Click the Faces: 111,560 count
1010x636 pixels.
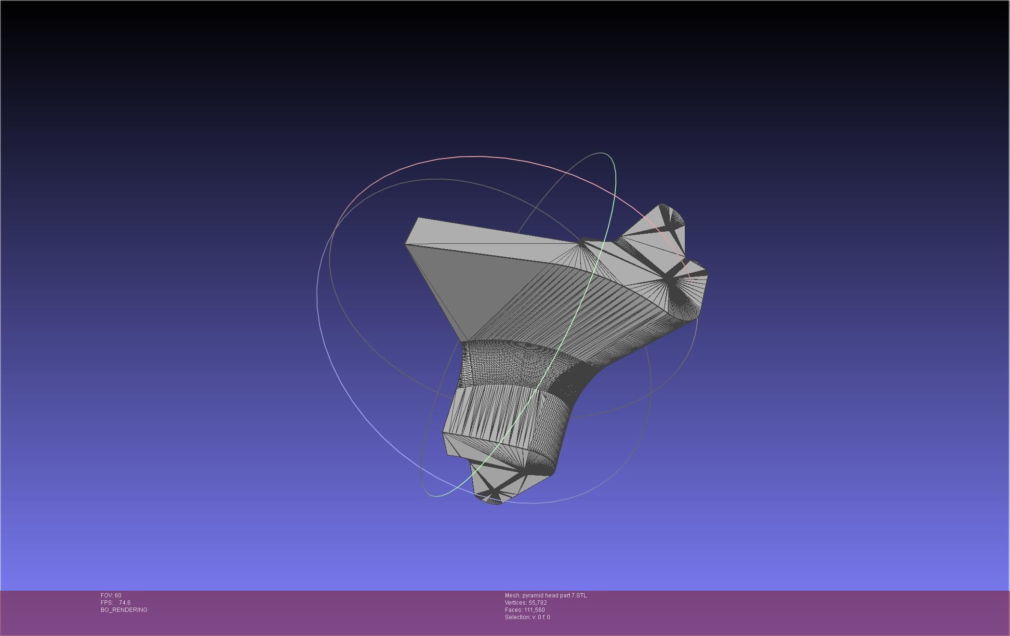[525, 610]
